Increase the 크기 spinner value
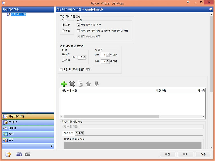The width and height of the screenshot is (215, 161). coord(85,56)
